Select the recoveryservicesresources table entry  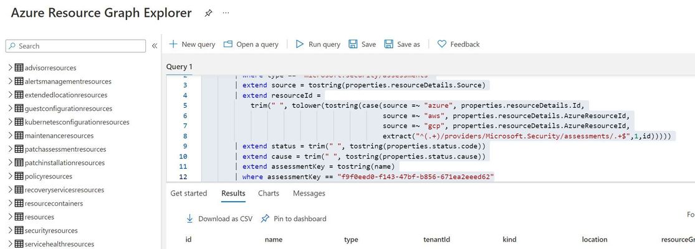click(x=65, y=190)
